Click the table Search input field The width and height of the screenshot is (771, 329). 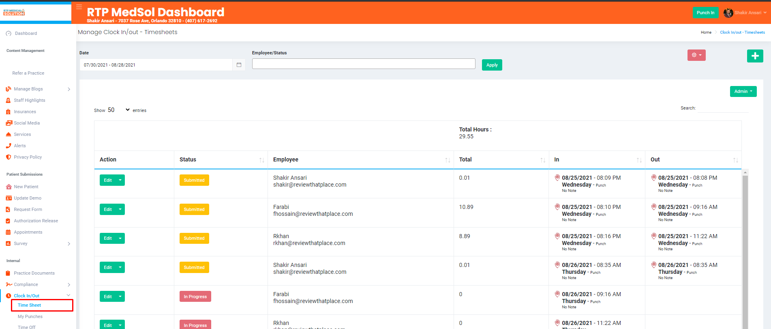click(x=723, y=108)
